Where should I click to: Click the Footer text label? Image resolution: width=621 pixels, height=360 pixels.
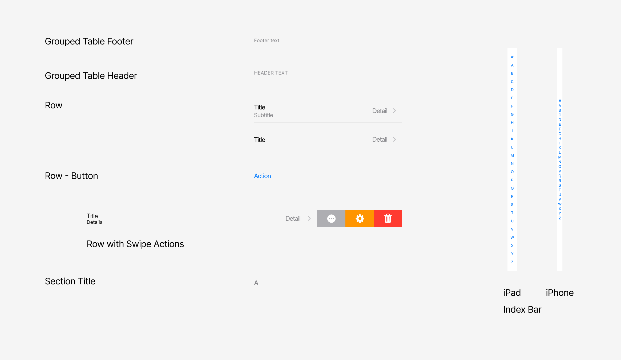266,40
